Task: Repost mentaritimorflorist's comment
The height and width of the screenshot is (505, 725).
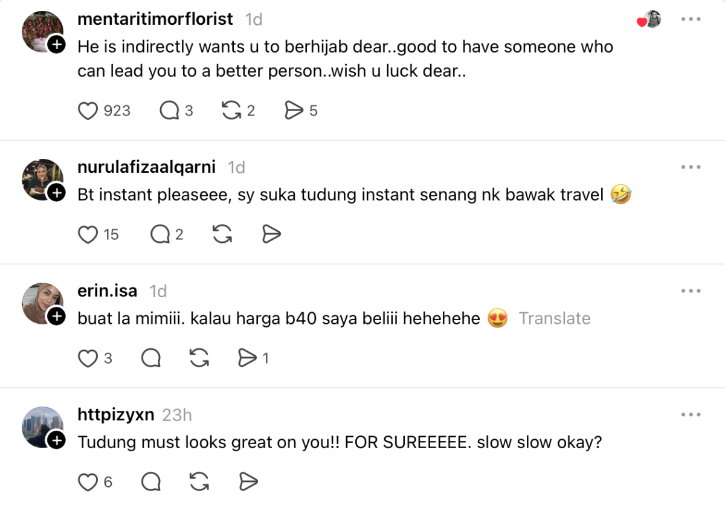Action: point(231,111)
